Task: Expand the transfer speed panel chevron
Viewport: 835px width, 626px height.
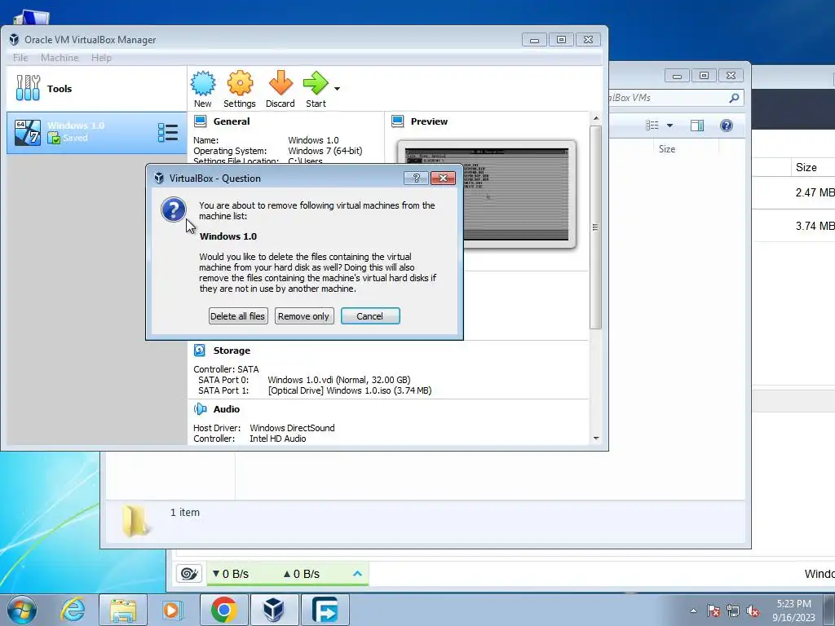Action: (x=357, y=574)
